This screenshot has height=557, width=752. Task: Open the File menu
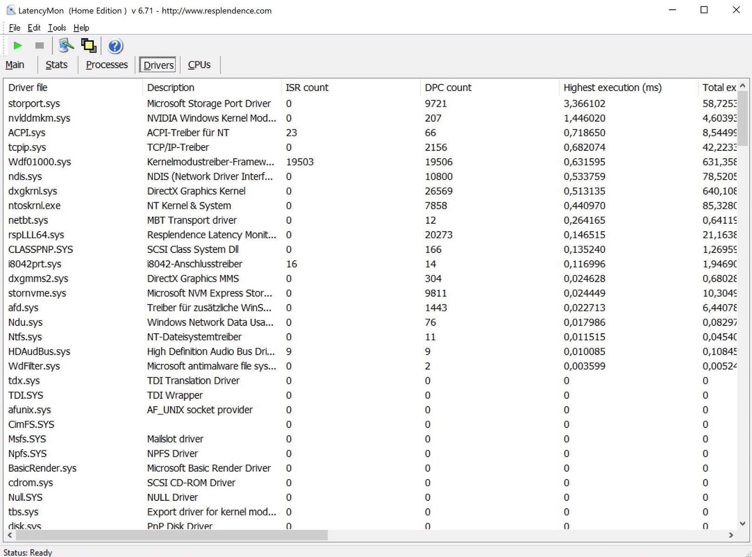(14, 28)
